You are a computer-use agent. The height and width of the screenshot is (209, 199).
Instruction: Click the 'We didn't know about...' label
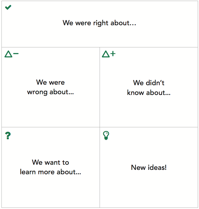[x=149, y=88]
